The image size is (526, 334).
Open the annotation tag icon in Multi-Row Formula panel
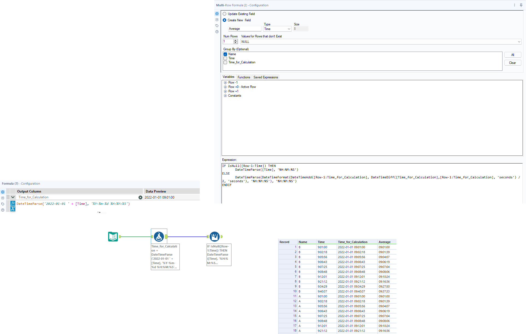pos(217,26)
